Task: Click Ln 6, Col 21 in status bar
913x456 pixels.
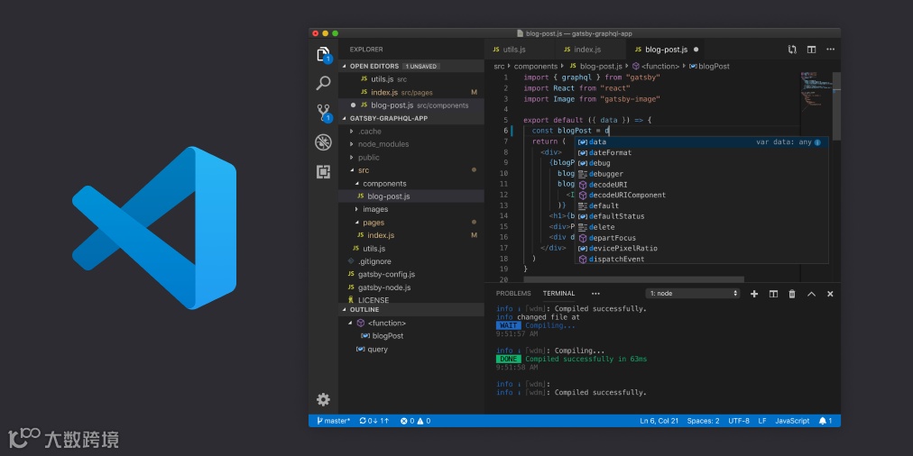Action: pyautogui.click(x=659, y=421)
